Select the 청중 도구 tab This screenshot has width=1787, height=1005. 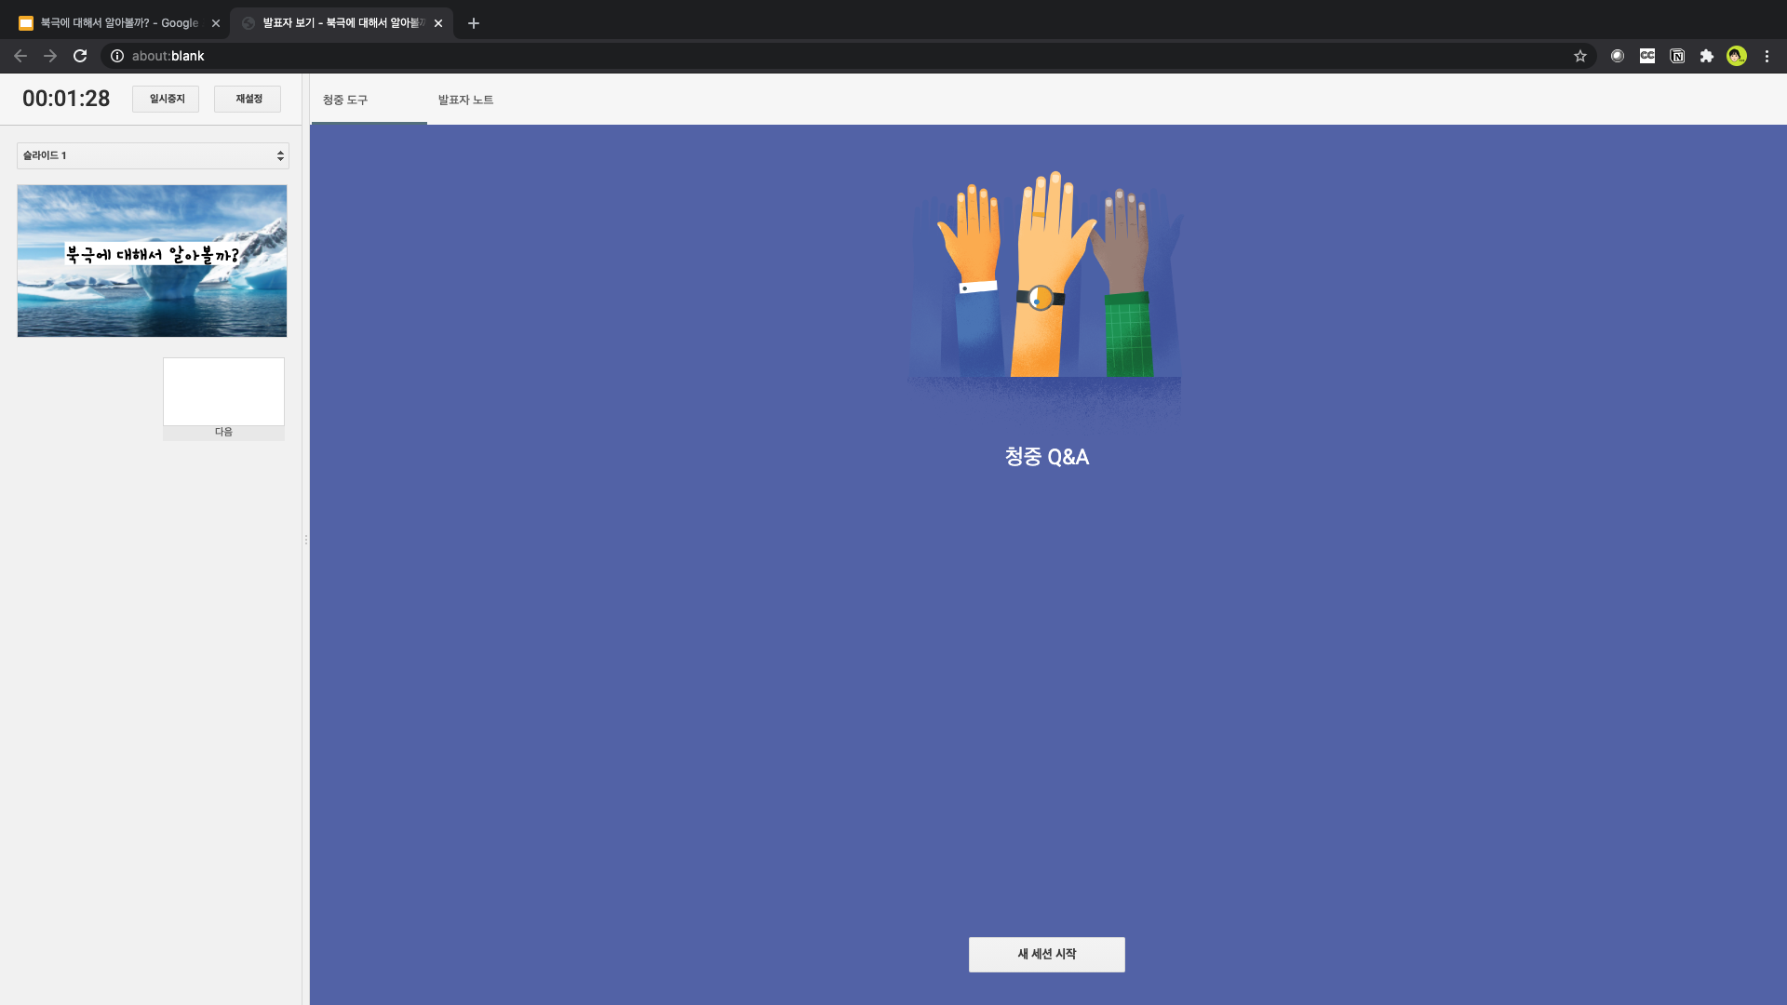pyautogui.click(x=345, y=100)
